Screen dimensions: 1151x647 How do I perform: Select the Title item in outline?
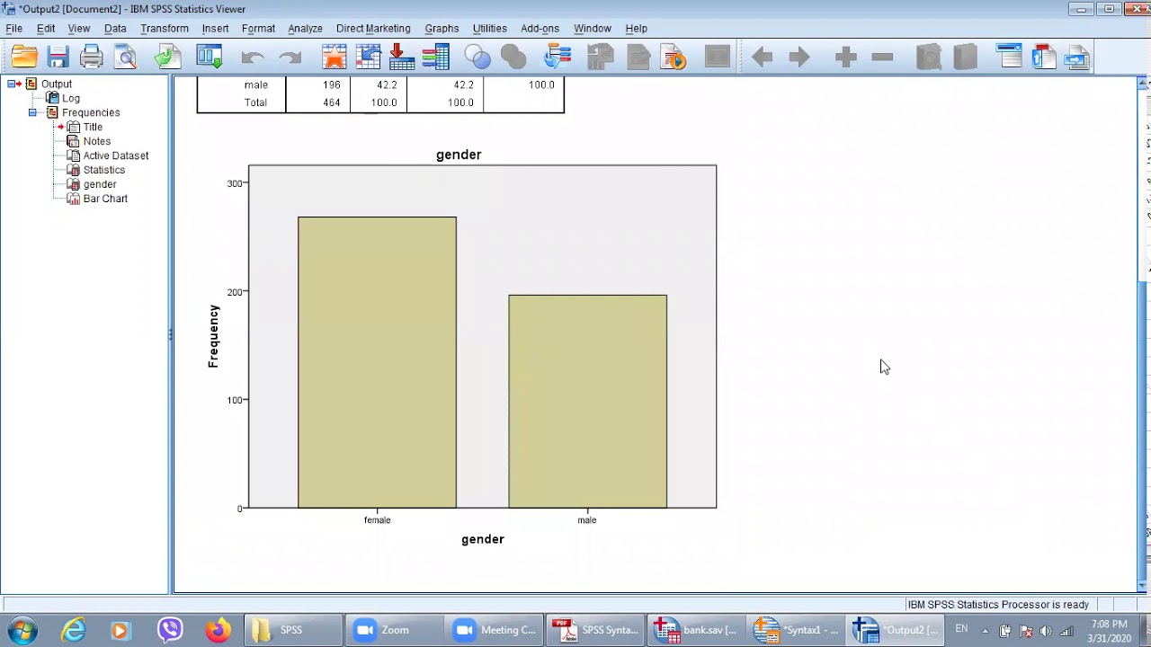[93, 127]
